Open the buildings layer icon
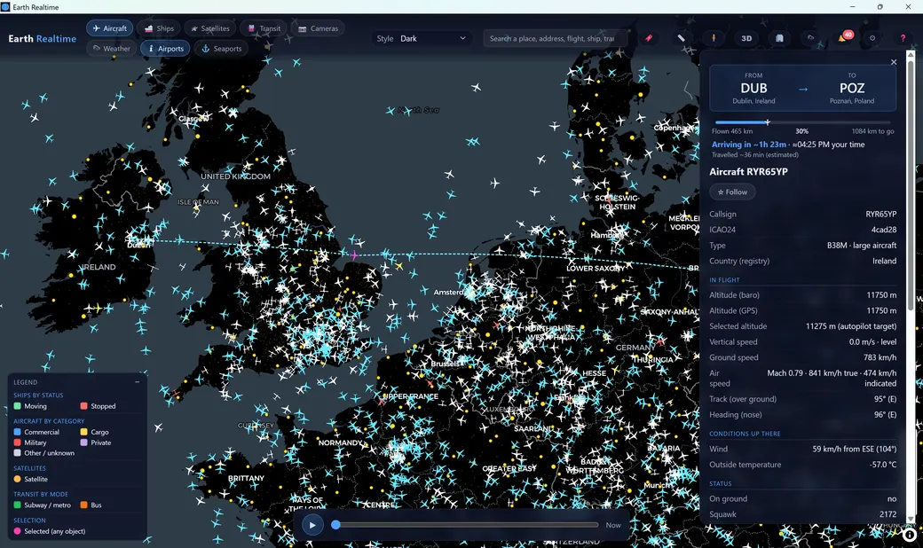Screen dimensions: 923x548 [779, 38]
